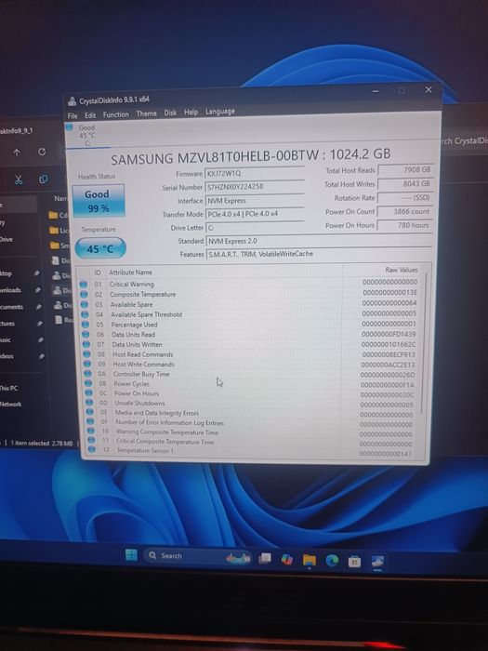Image resolution: width=488 pixels, height=651 pixels.
Task: Open the Windows Start button
Action: point(131,554)
